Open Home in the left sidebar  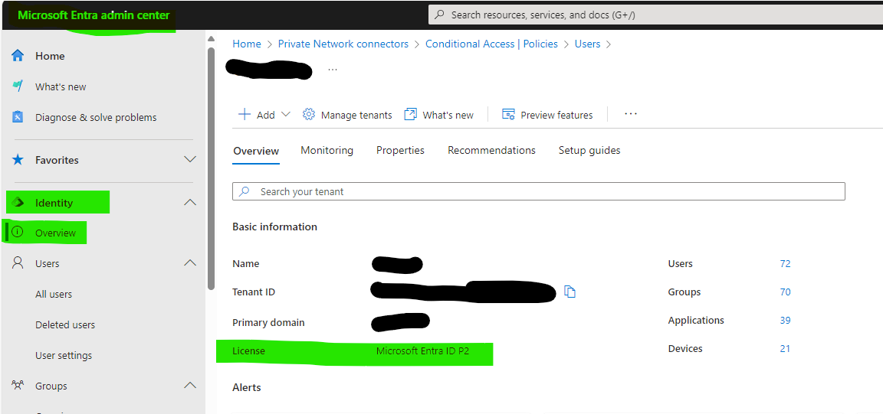pos(50,56)
